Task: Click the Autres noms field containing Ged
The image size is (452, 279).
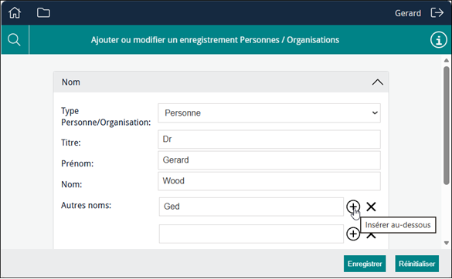Action: coord(251,207)
